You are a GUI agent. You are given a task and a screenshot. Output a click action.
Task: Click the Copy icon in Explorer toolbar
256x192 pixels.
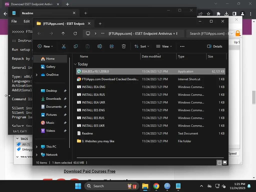pos(75,46)
